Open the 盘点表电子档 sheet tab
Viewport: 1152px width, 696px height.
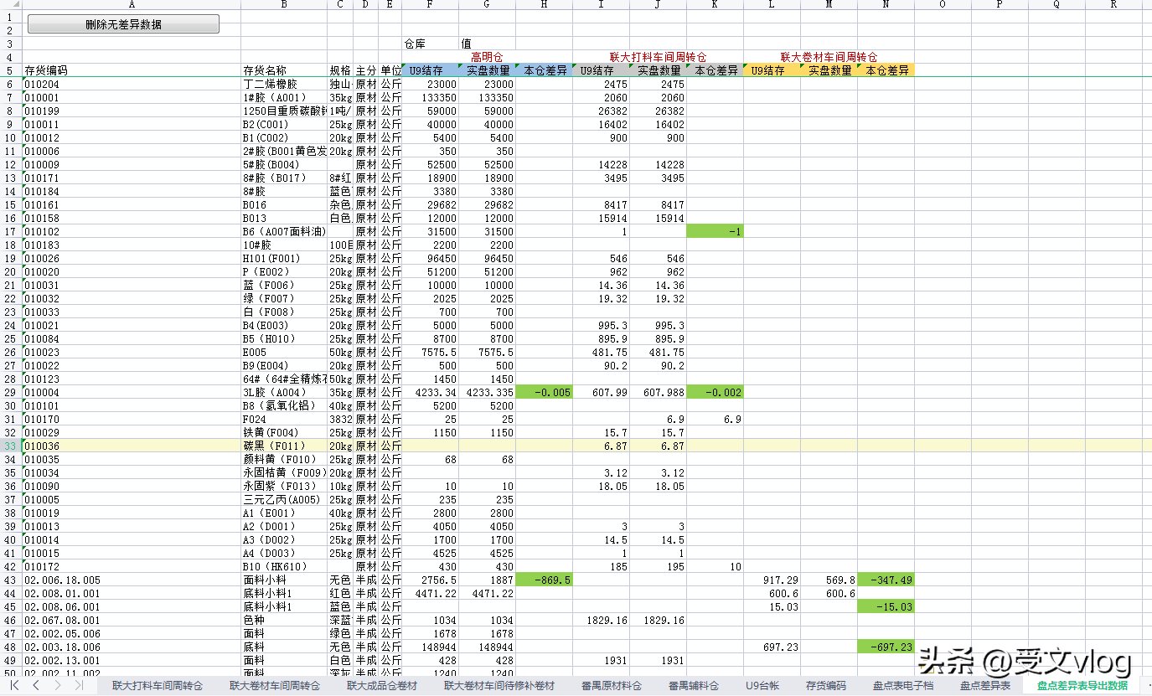[x=903, y=685]
